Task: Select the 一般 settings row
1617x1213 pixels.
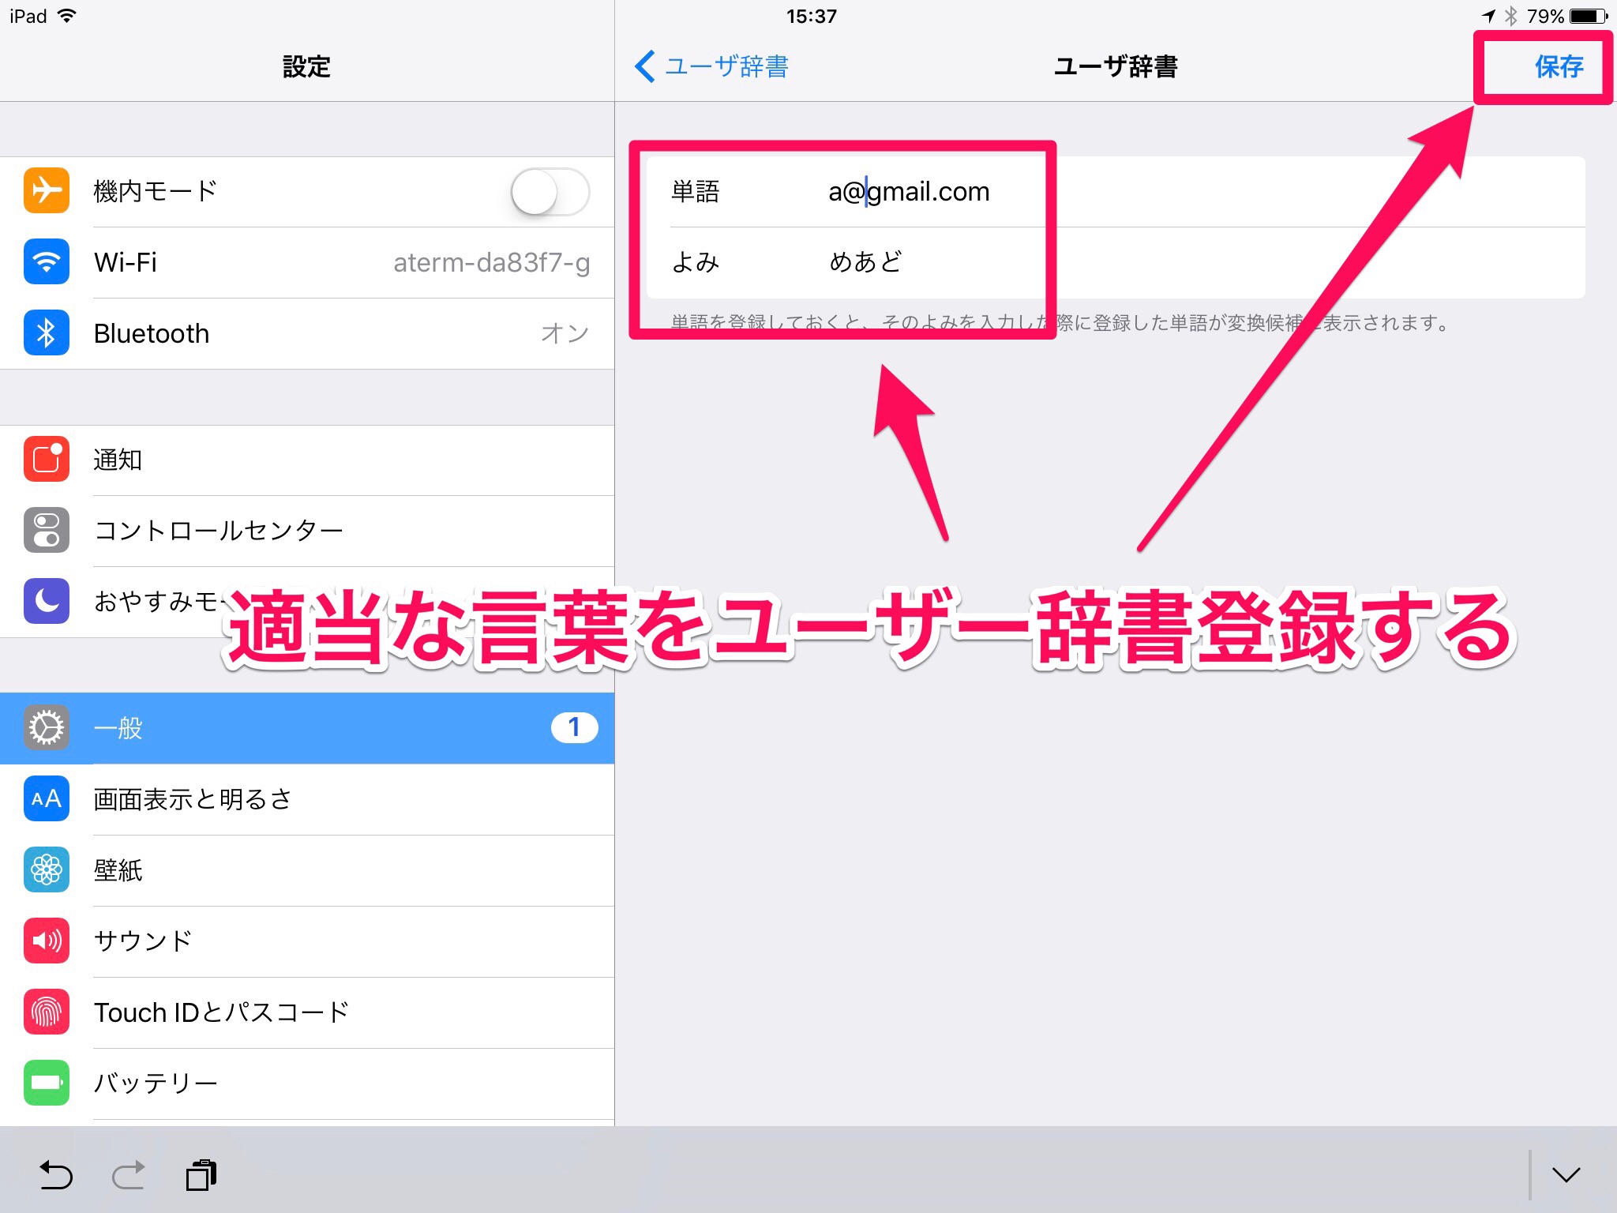Action: click(306, 727)
